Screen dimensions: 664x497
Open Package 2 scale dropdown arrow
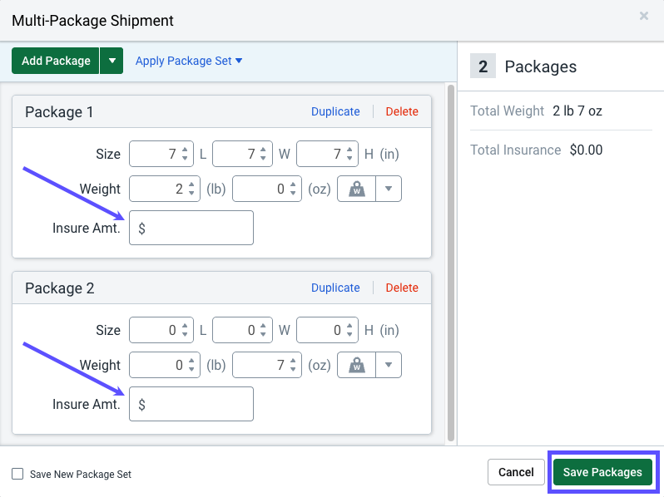pyautogui.click(x=389, y=366)
